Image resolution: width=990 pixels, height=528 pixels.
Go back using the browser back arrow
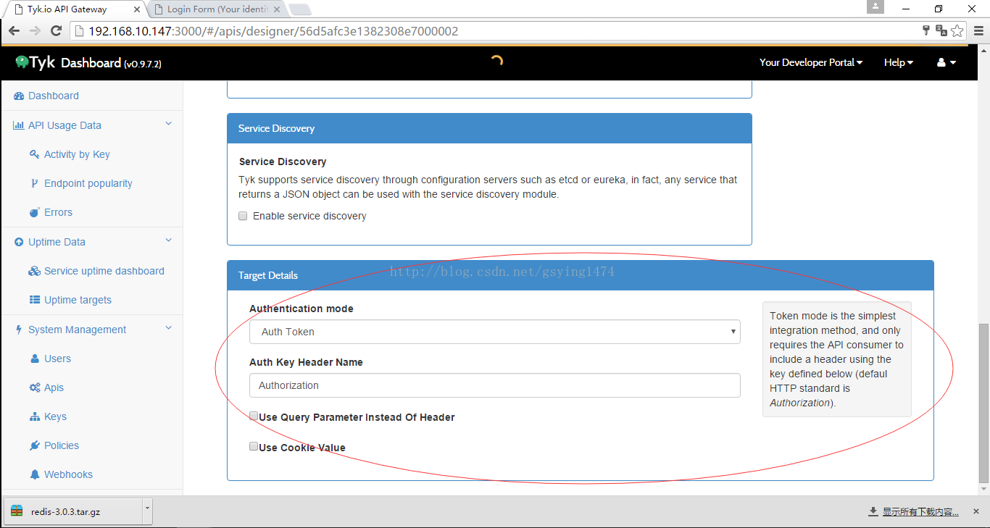tap(14, 31)
